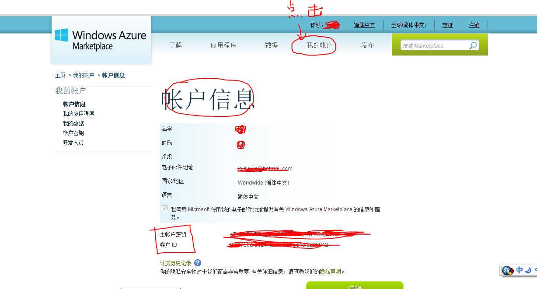Viewport: 537px width, 289px height.
Task: Click the 电子邮件地址 field label
Action: [x=177, y=167]
